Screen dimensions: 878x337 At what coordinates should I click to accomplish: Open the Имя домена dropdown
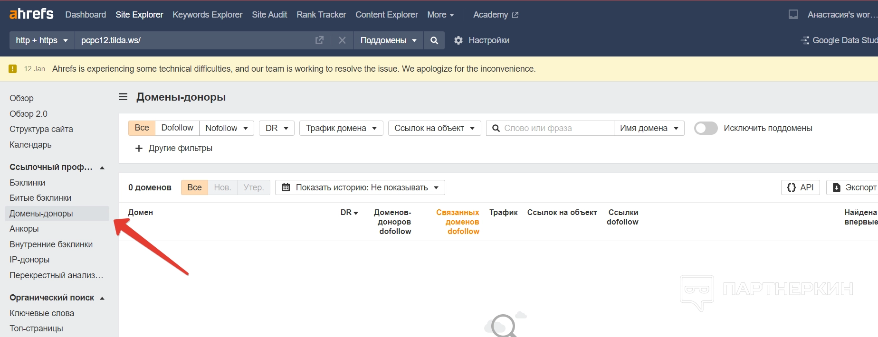point(649,128)
